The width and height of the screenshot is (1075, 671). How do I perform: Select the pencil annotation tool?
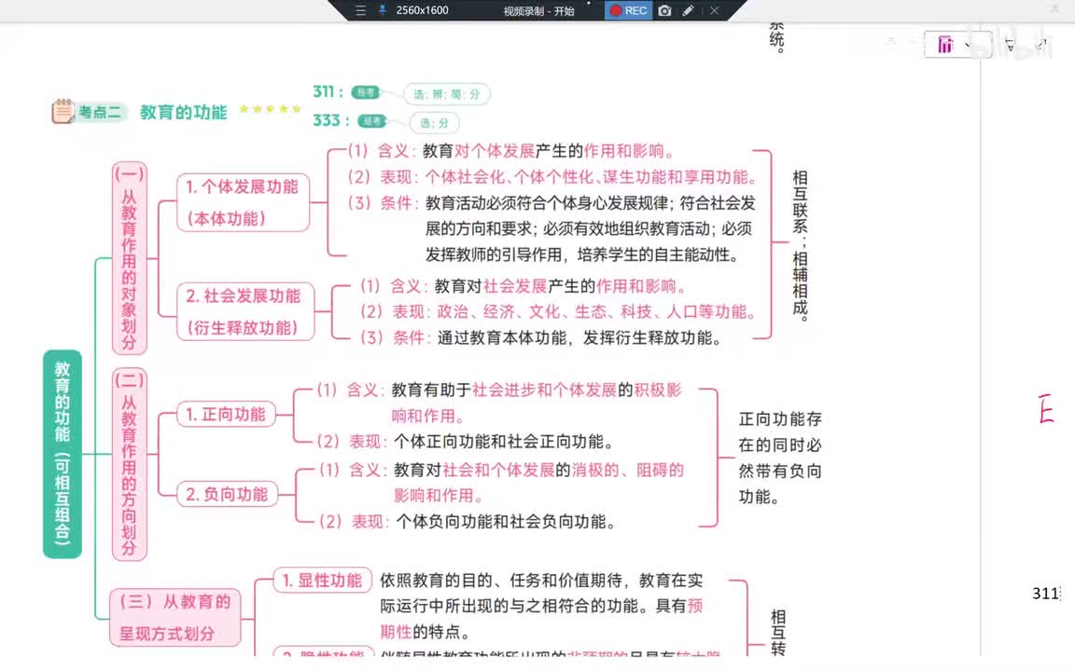(x=688, y=10)
